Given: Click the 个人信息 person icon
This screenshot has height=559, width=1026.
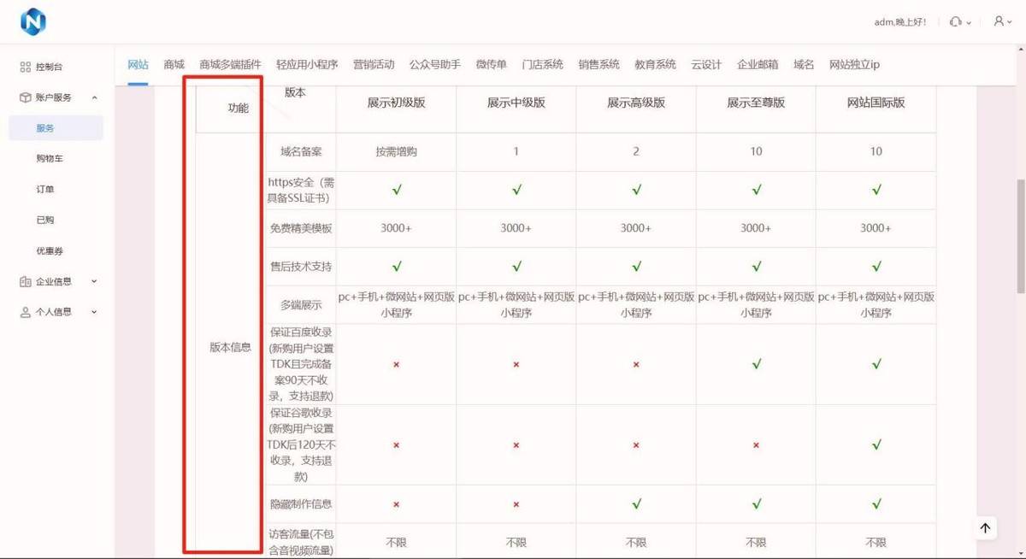Looking at the screenshot, I should (25, 312).
